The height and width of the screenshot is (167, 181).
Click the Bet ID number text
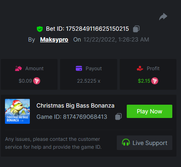pyautogui.click(x=97, y=29)
